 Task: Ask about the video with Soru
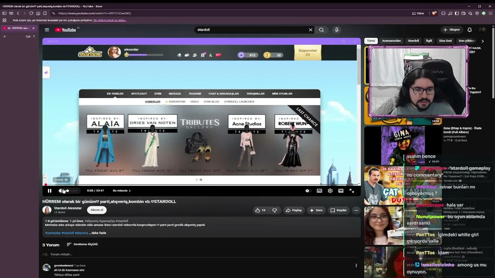316,210
